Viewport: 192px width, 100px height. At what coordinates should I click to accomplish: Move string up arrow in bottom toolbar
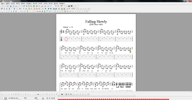pyautogui.click(x=81, y=94)
